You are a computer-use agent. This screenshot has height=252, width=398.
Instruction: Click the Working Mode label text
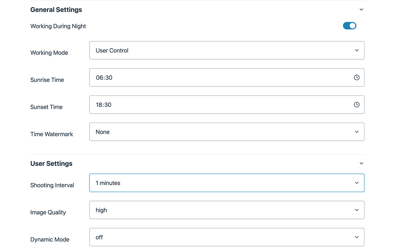(49, 53)
